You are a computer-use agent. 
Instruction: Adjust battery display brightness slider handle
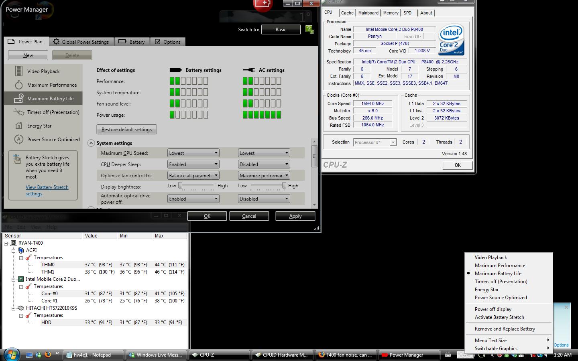point(180,185)
